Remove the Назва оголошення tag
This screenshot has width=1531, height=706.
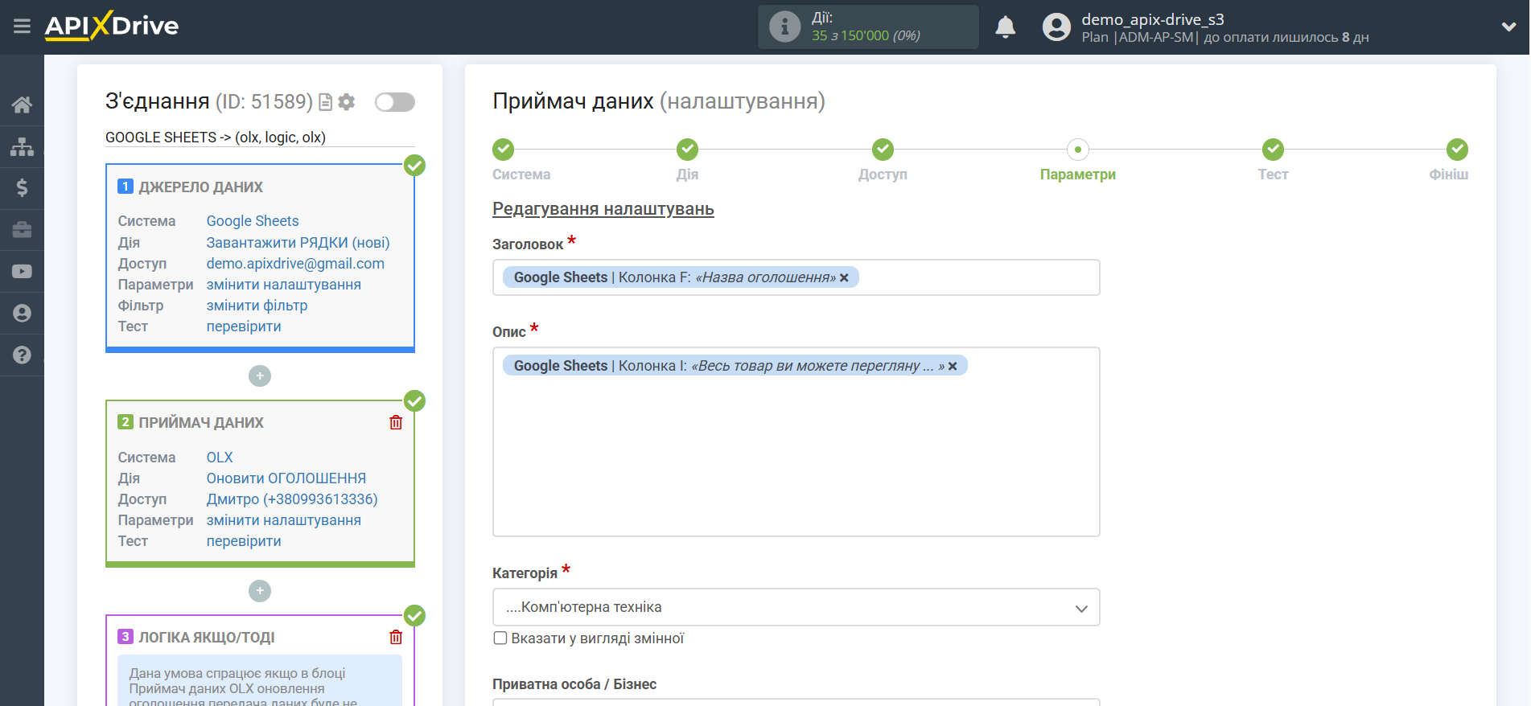[x=844, y=277]
